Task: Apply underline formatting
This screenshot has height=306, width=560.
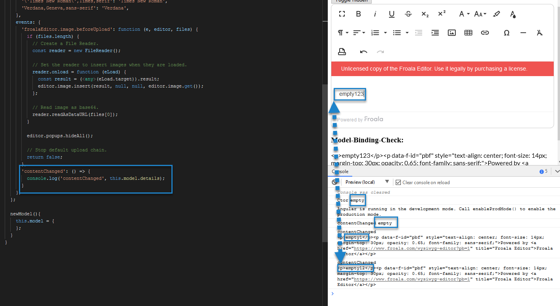Action: pos(391,14)
